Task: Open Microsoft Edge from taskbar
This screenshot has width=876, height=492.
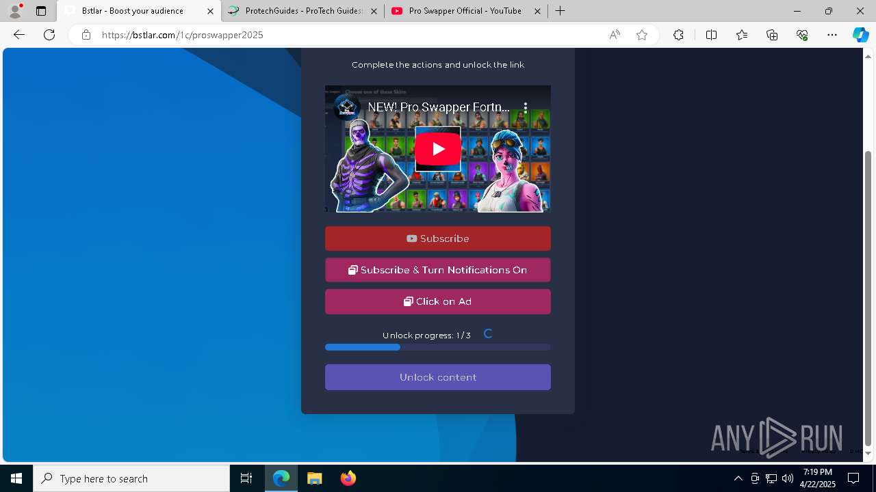Action: point(281,478)
